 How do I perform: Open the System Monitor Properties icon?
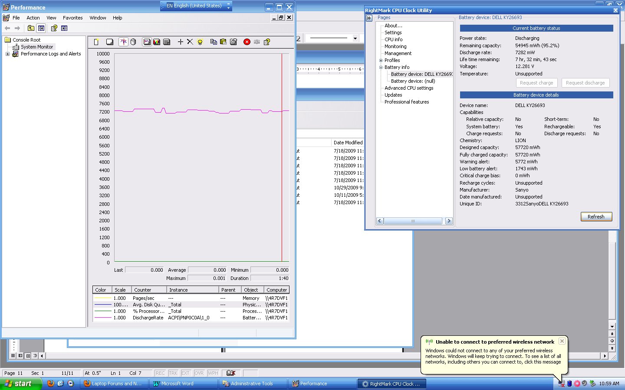tap(233, 42)
